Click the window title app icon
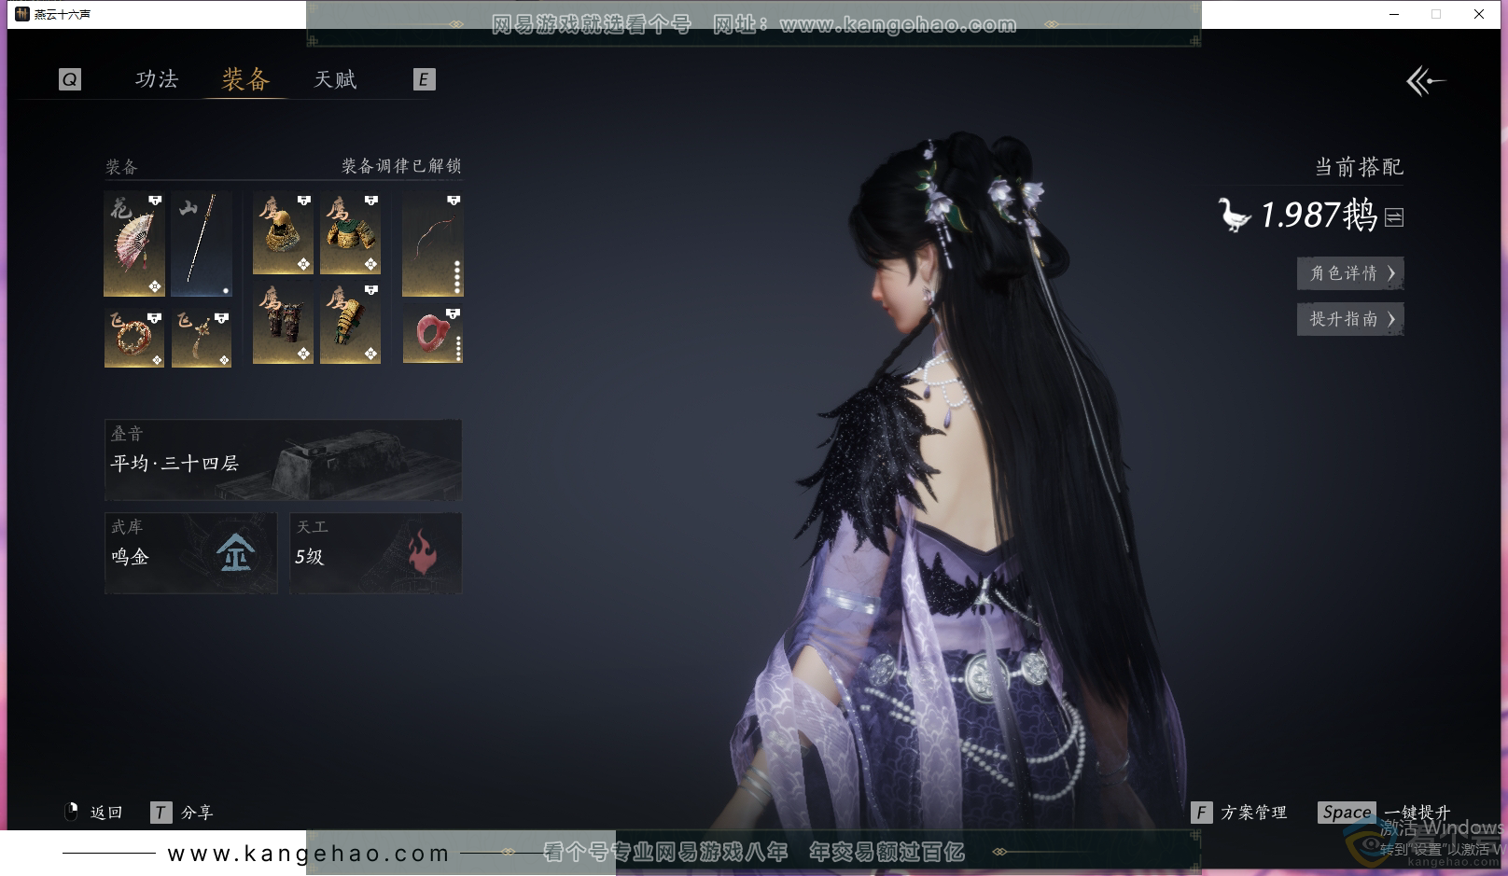Image resolution: width=1508 pixels, height=876 pixels. coord(22,14)
